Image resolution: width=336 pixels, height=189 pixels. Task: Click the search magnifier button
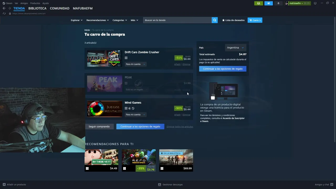tap(215, 20)
